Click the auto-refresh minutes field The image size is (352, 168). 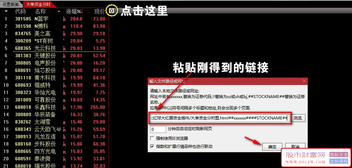click(x=158, y=129)
